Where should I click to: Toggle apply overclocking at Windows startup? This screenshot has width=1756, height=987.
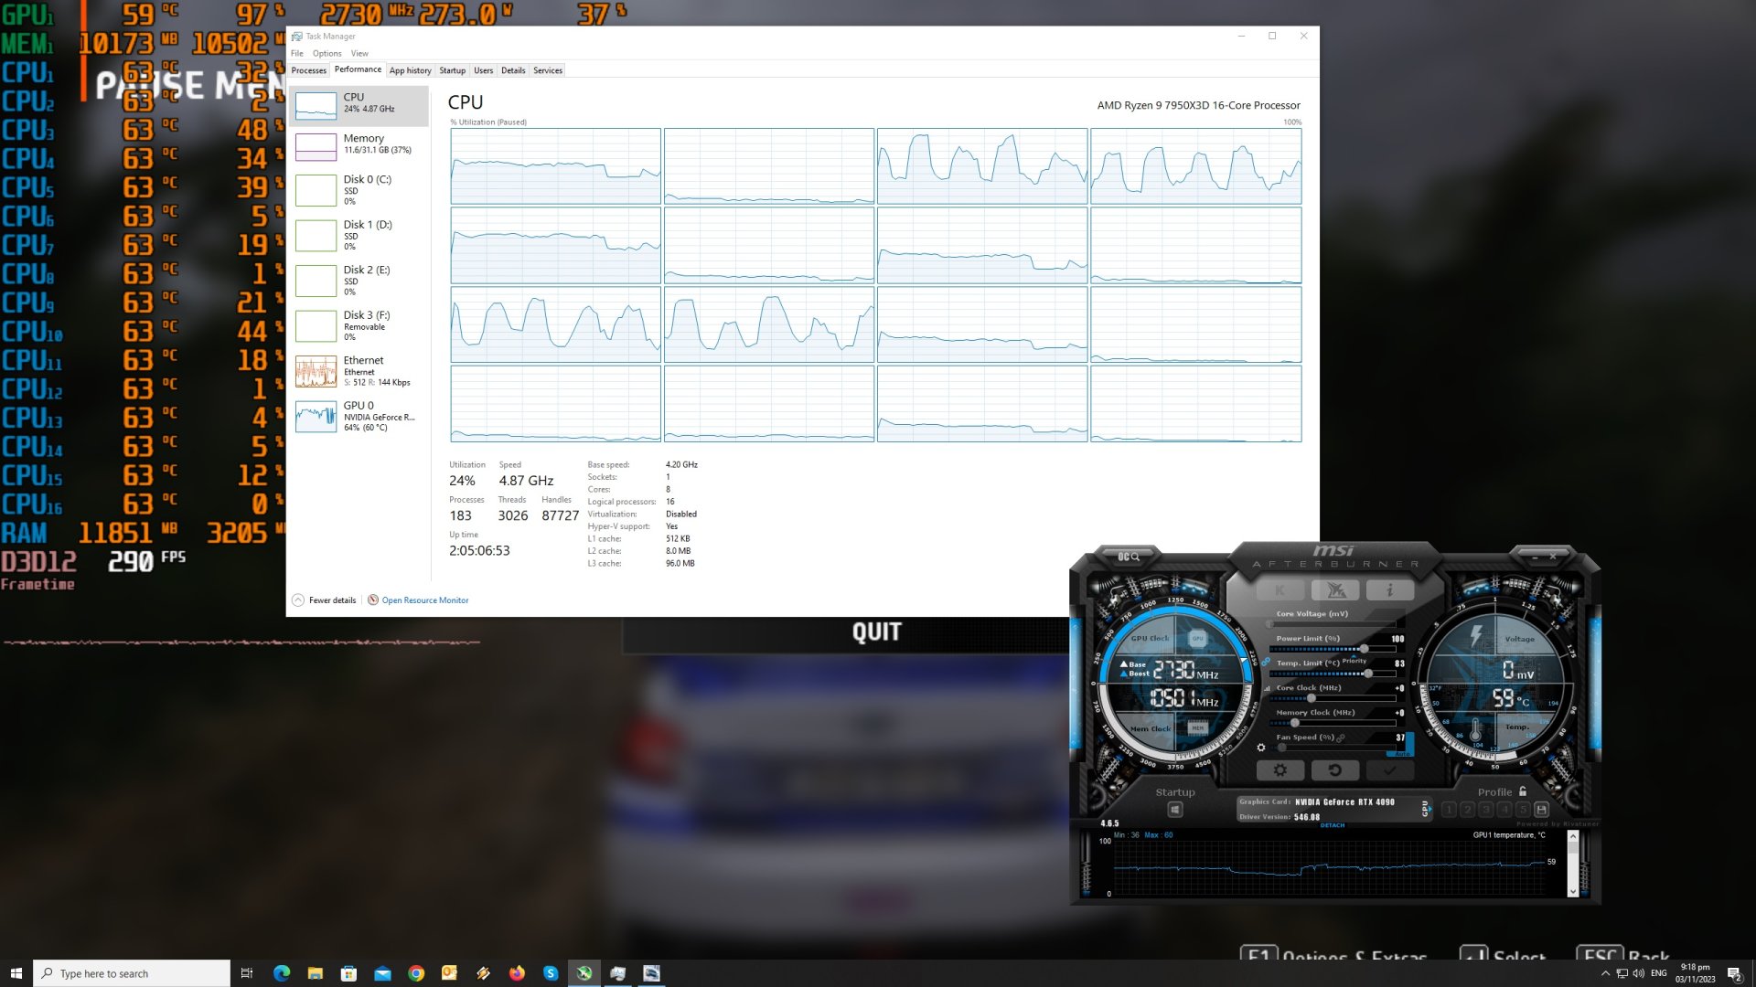[x=1175, y=810]
